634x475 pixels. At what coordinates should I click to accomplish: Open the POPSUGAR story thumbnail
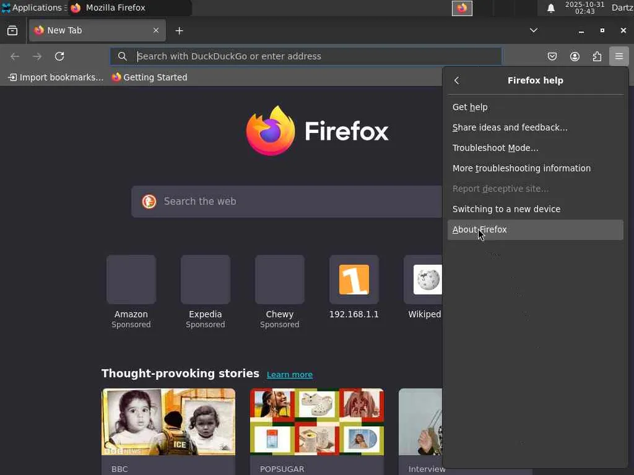[x=317, y=422]
